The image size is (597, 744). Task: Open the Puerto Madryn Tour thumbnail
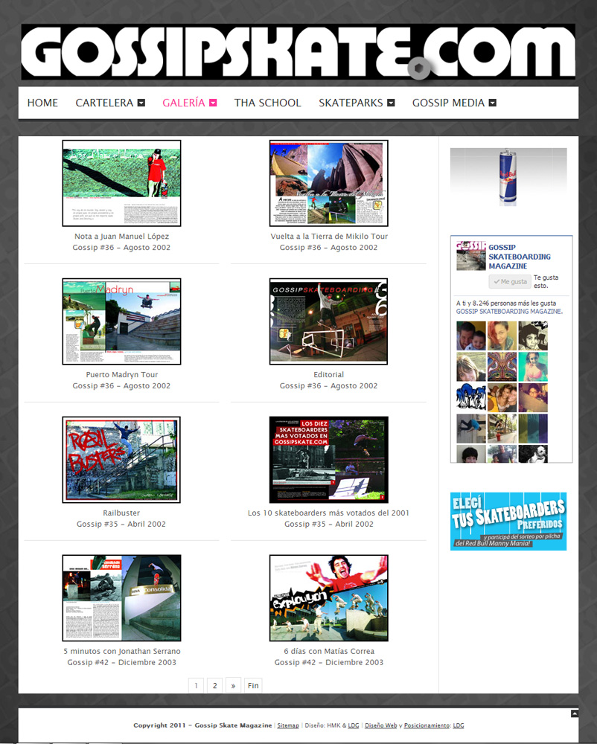[121, 321]
